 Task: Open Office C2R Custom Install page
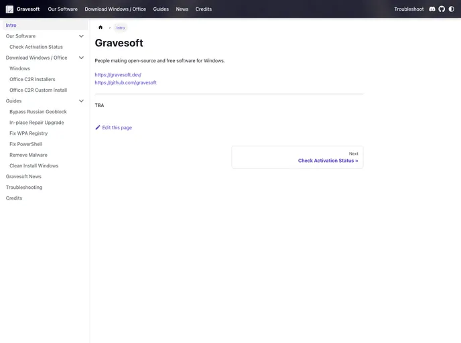pyautogui.click(x=38, y=90)
